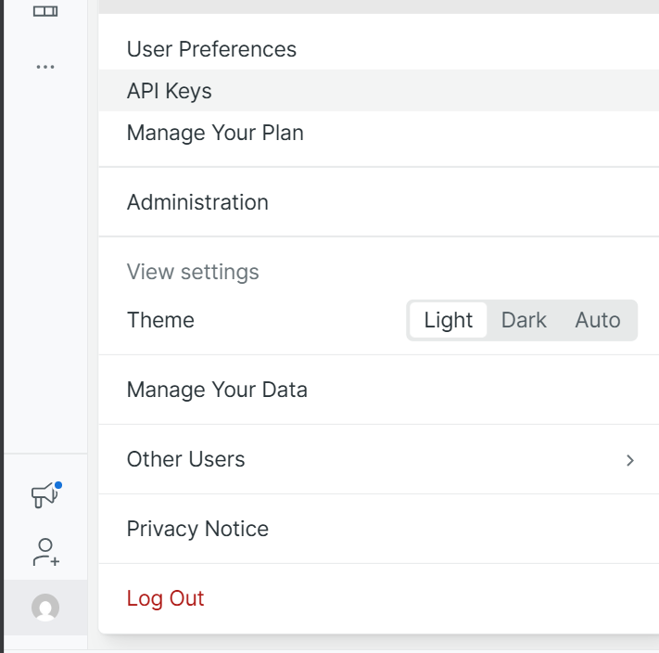Viewport: 659px width, 653px height.
Task: Click the invite user icon
Action: pyautogui.click(x=44, y=552)
